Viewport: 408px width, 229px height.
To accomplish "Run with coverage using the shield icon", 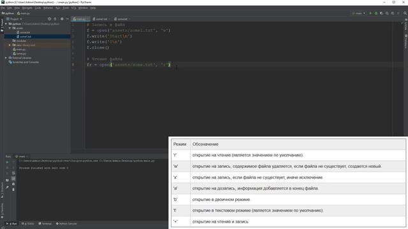I will pyautogui.click(x=381, y=13).
